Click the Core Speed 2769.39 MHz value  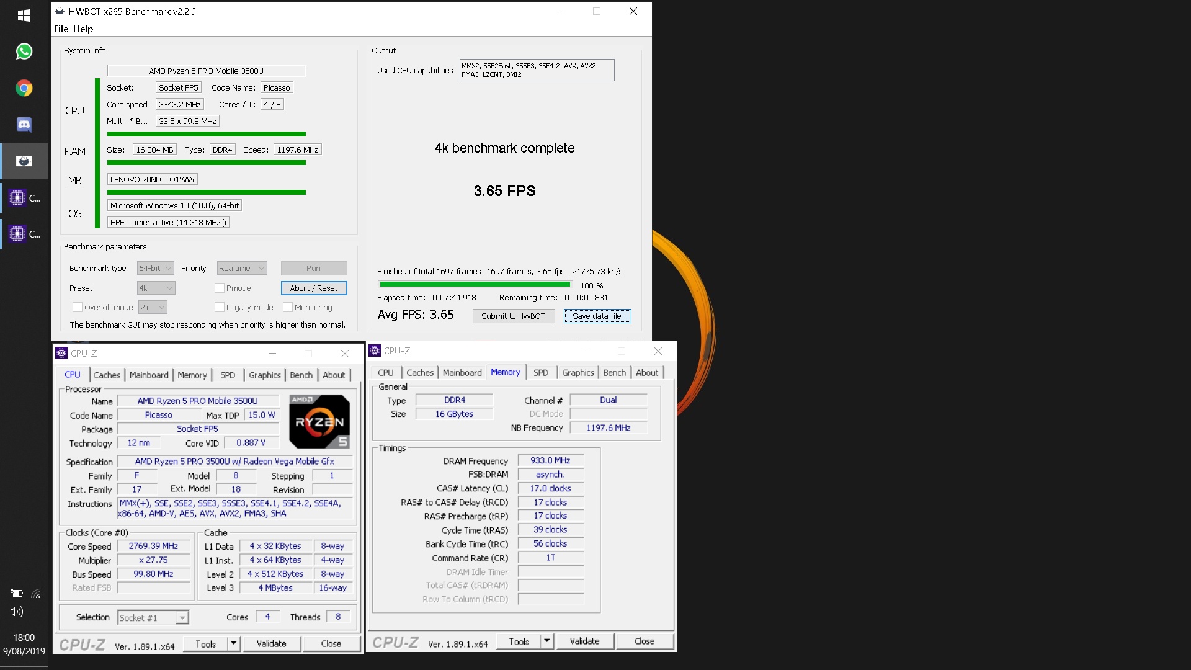[x=153, y=546]
